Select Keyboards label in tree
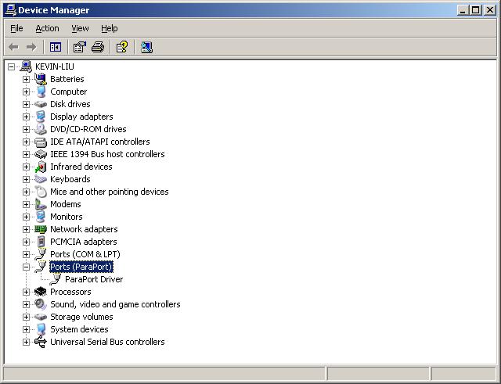Viewport: 501px width, 384px height. point(70,179)
